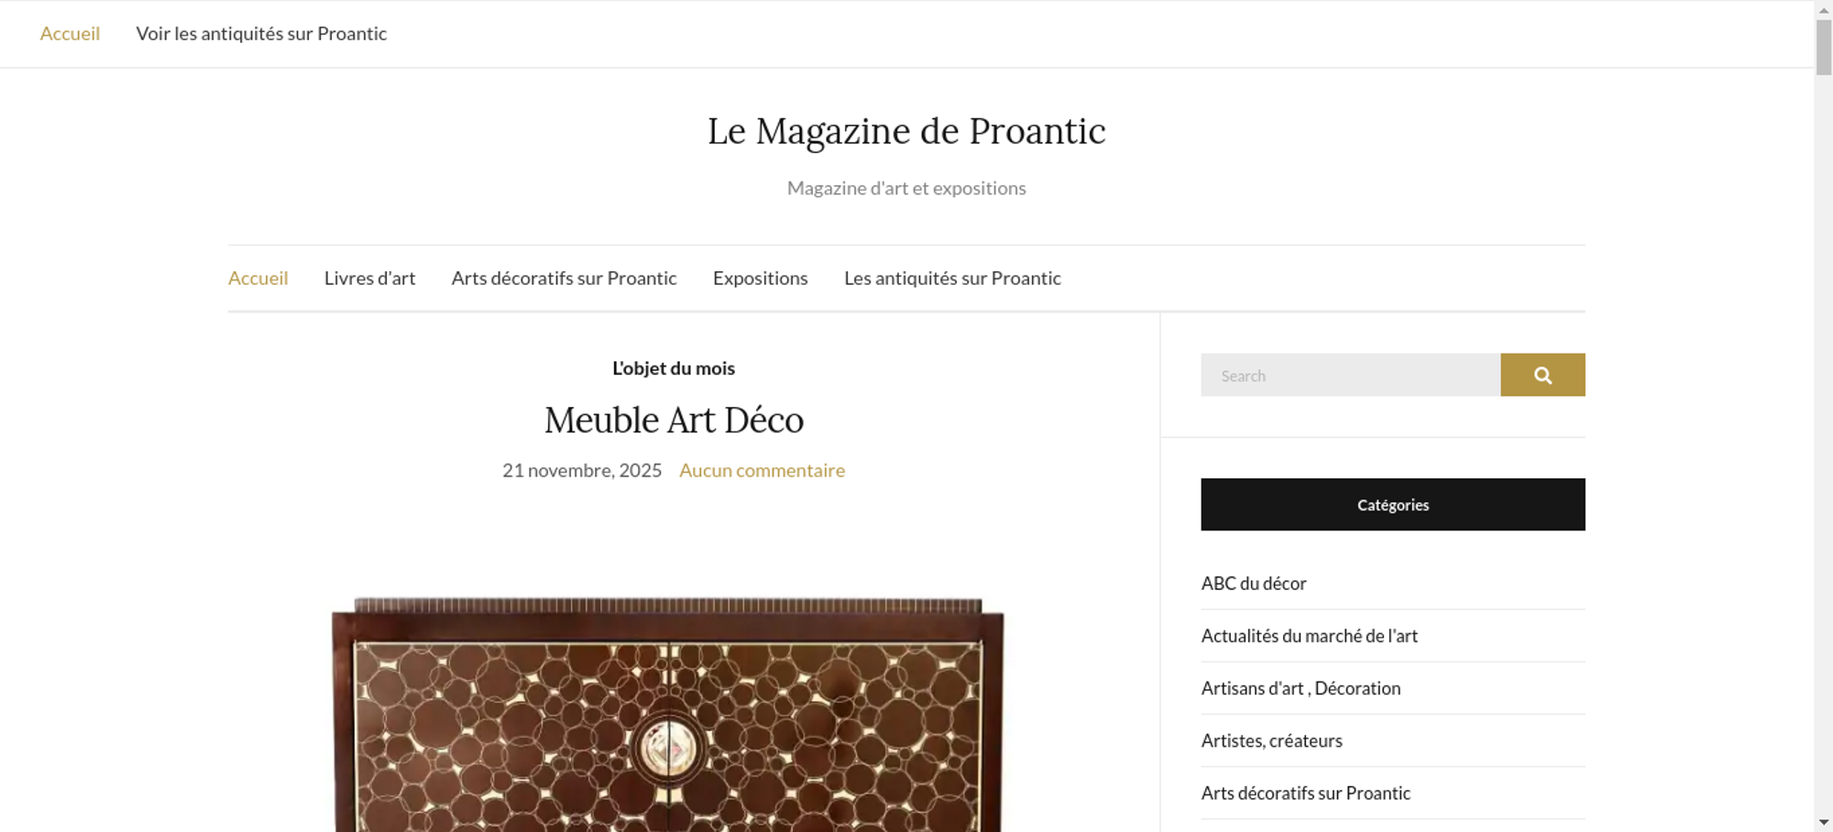
Task: Select Les antiquités sur Proantic menu item
Action: pos(952,279)
